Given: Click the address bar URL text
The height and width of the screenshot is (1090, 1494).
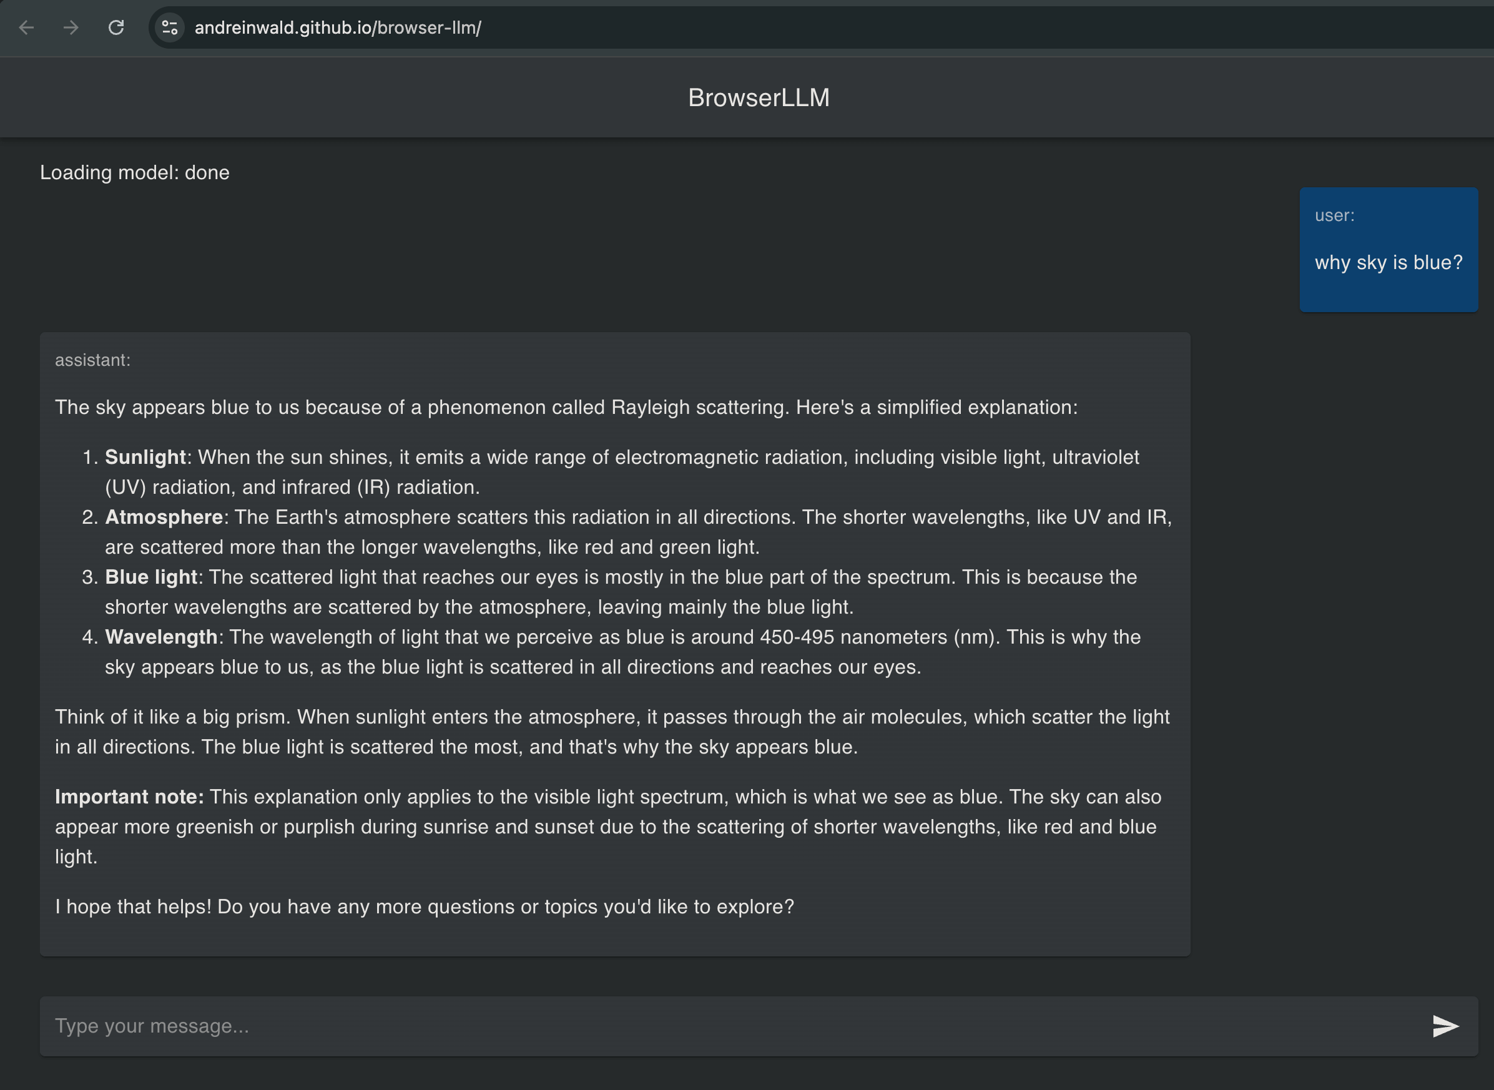Looking at the screenshot, I should [x=337, y=27].
